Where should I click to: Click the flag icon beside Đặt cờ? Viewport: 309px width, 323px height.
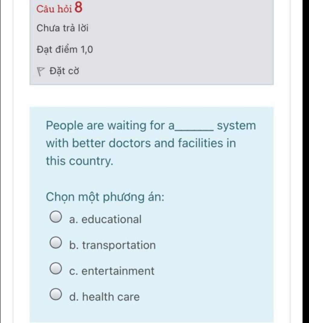(40, 71)
